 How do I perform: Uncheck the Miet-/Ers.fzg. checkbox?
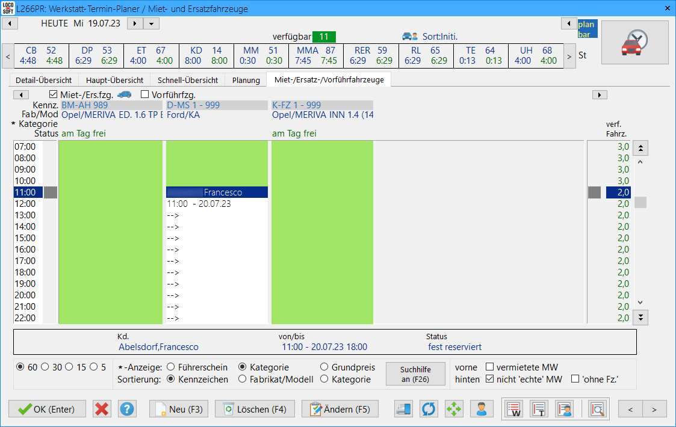tap(54, 94)
